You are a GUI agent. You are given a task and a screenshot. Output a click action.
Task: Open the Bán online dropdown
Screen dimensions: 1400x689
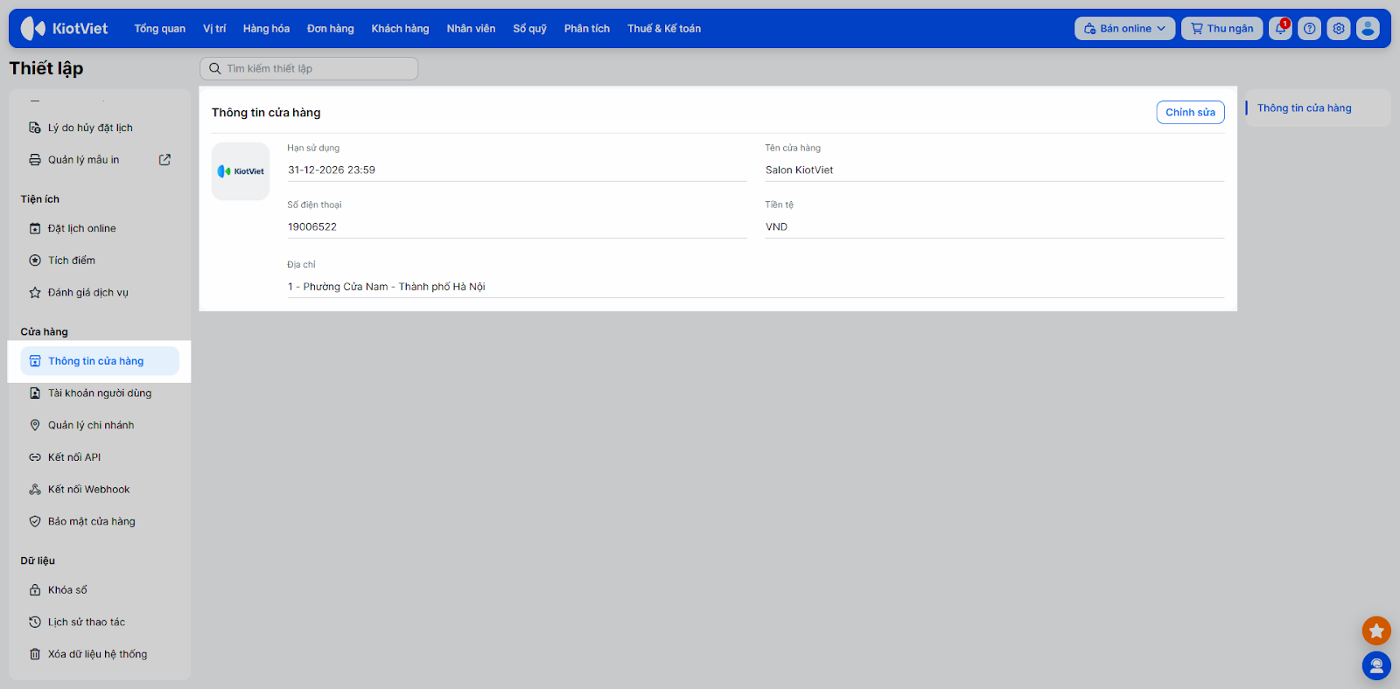1124,29
